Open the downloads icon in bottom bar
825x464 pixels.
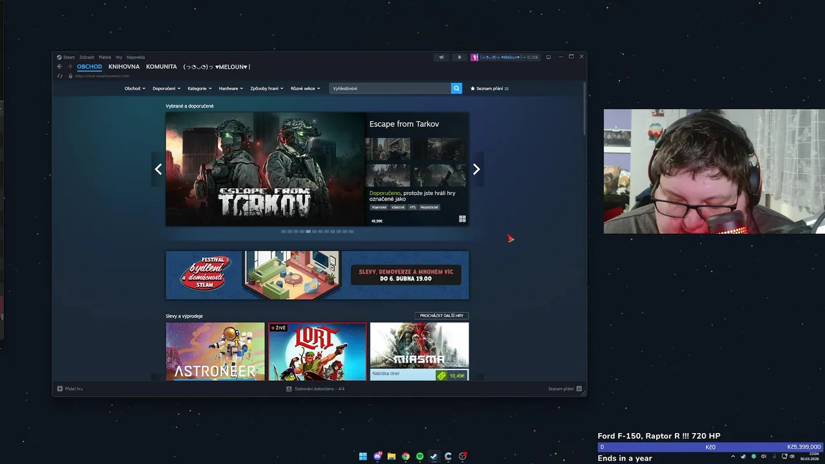click(289, 389)
